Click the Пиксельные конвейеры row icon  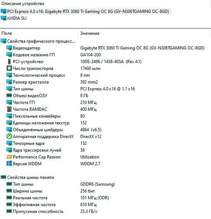(x=9, y=116)
